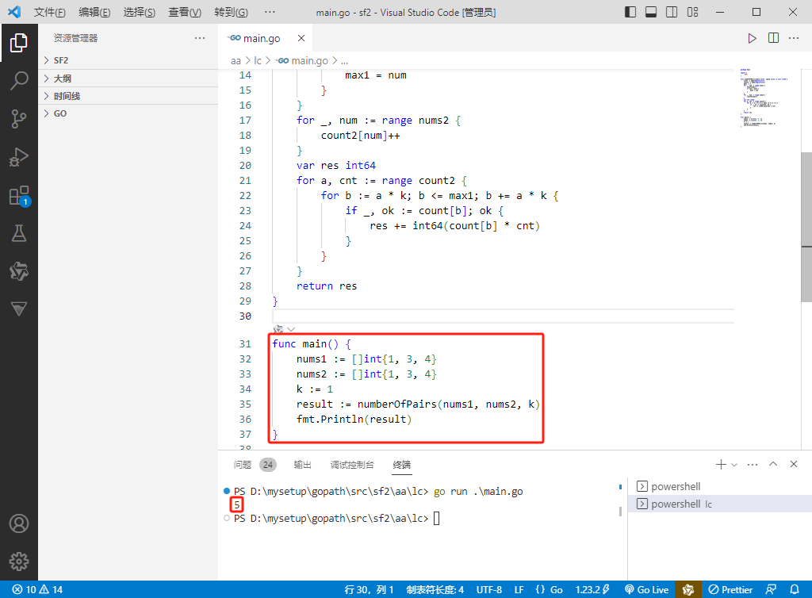Change the LF end of line sequence

(519, 590)
